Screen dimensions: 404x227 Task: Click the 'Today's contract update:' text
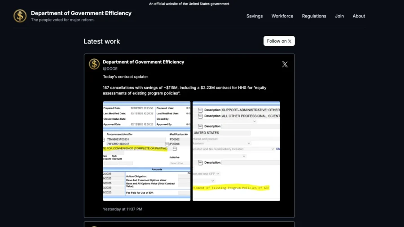125,77
